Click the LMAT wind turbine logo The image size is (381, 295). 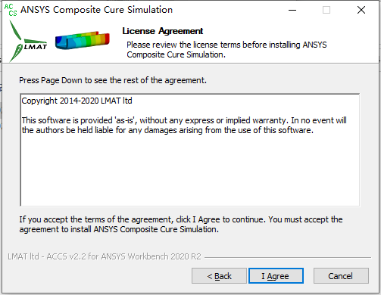(28, 42)
